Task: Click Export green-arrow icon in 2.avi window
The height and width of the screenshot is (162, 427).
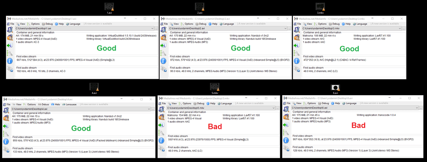Action: [163, 45]
